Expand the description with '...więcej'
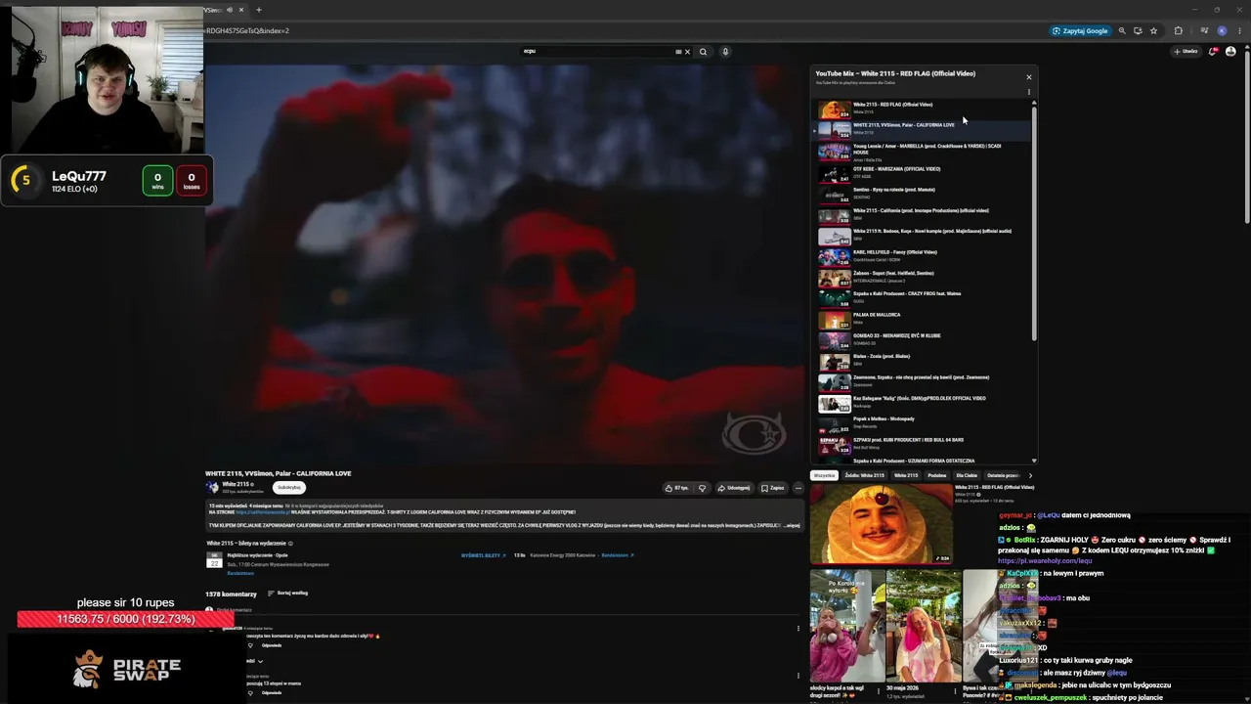This screenshot has height=704, width=1251. point(792,525)
